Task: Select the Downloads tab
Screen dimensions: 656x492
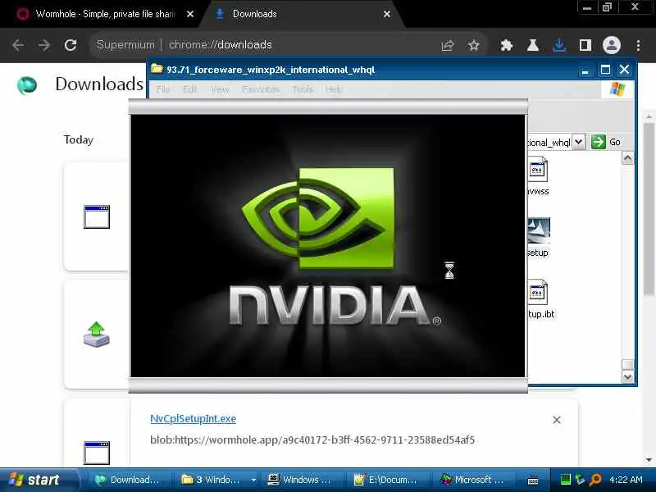Action: coord(299,14)
